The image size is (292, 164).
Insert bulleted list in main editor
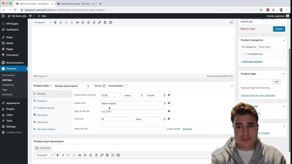pos(66,22)
